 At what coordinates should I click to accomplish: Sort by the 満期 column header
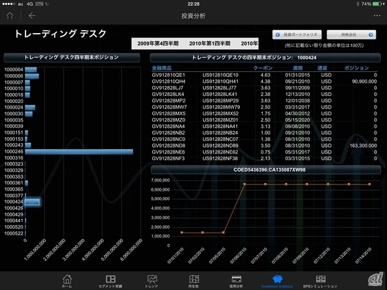[298, 68]
